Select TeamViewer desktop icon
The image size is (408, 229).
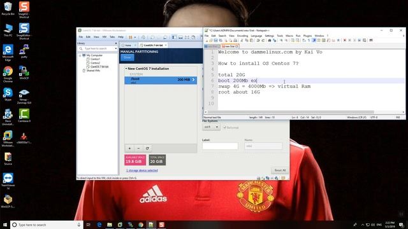click(8, 181)
